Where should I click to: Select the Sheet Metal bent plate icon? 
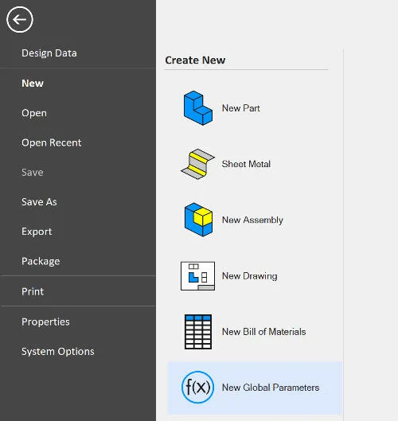tap(197, 164)
